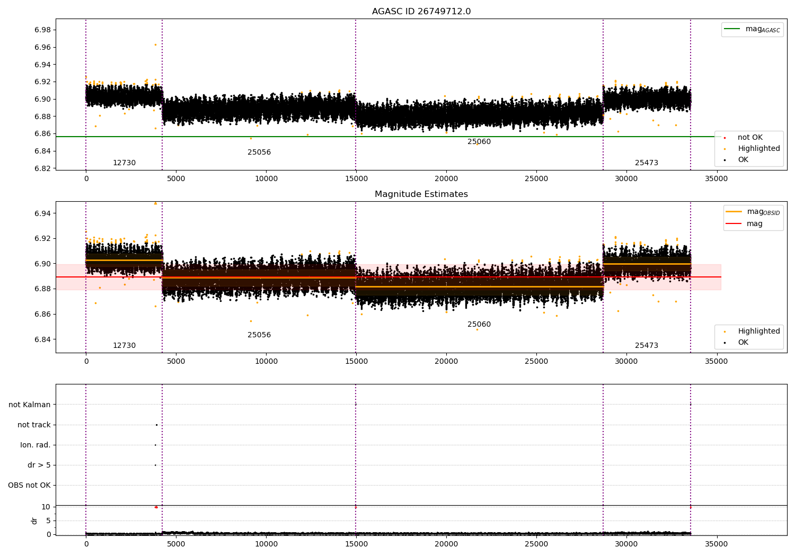The image size is (795, 556).
Task: Click obsid label 25060 in middle plot
Action: point(479,325)
